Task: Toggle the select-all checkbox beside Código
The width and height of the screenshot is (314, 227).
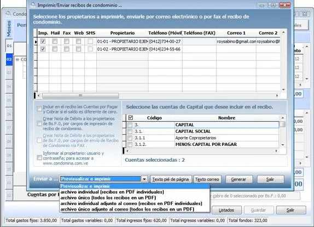Action: pyautogui.click(x=131, y=118)
